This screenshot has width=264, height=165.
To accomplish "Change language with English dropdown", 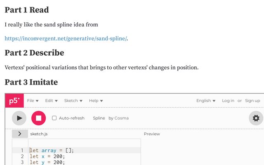I will pyautogui.click(x=206, y=101).
